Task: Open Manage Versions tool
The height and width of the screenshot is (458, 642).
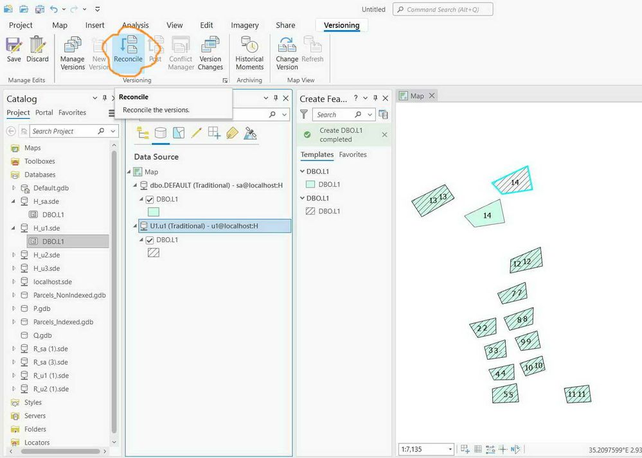Action: point(73,53)
